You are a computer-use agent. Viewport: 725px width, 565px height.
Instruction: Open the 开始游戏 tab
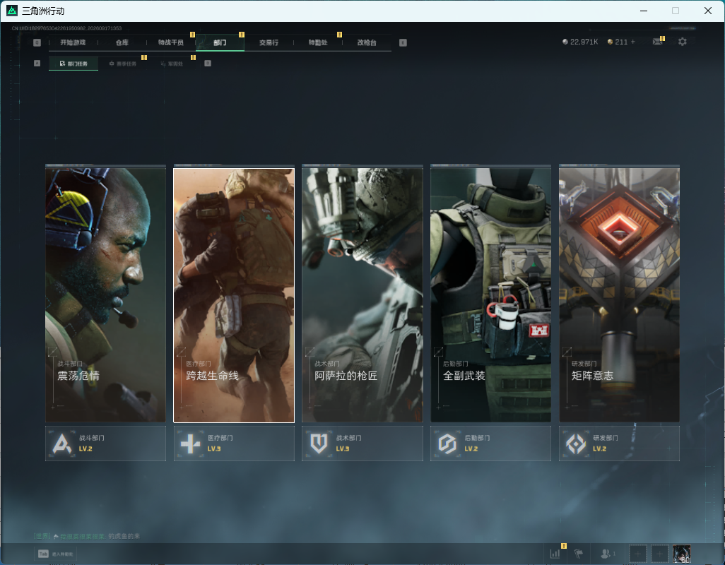tap(73, 42)
